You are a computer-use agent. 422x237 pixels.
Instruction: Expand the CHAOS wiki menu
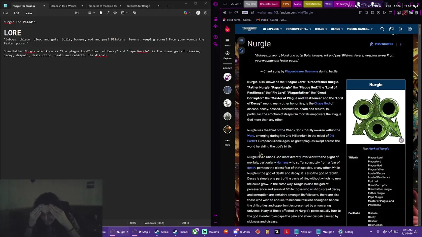click(321, 29)
